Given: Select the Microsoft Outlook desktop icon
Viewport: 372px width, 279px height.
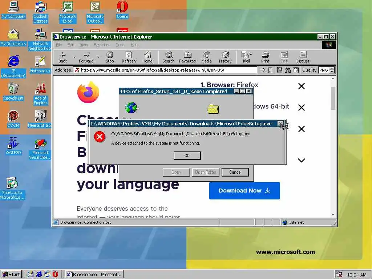Looking at the screenshot, I should pos(95,12).
